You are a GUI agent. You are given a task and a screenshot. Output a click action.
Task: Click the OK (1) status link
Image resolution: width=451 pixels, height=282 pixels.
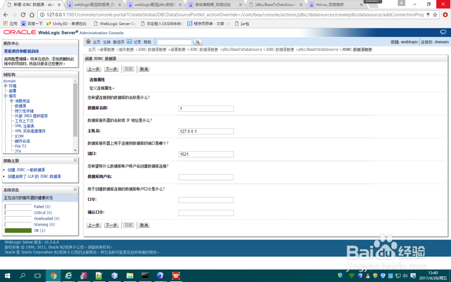click(x=40, y=231)
